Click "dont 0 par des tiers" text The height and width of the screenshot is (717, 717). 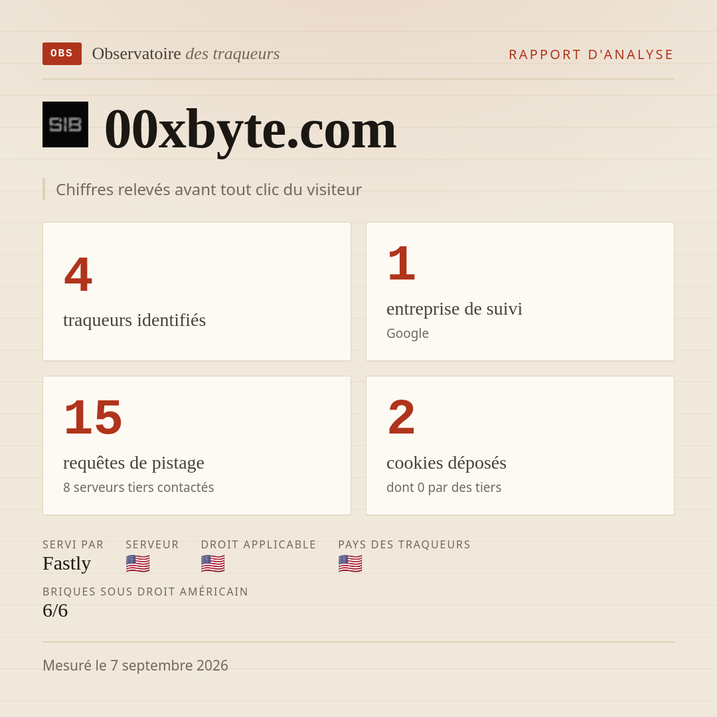[444, 487]
